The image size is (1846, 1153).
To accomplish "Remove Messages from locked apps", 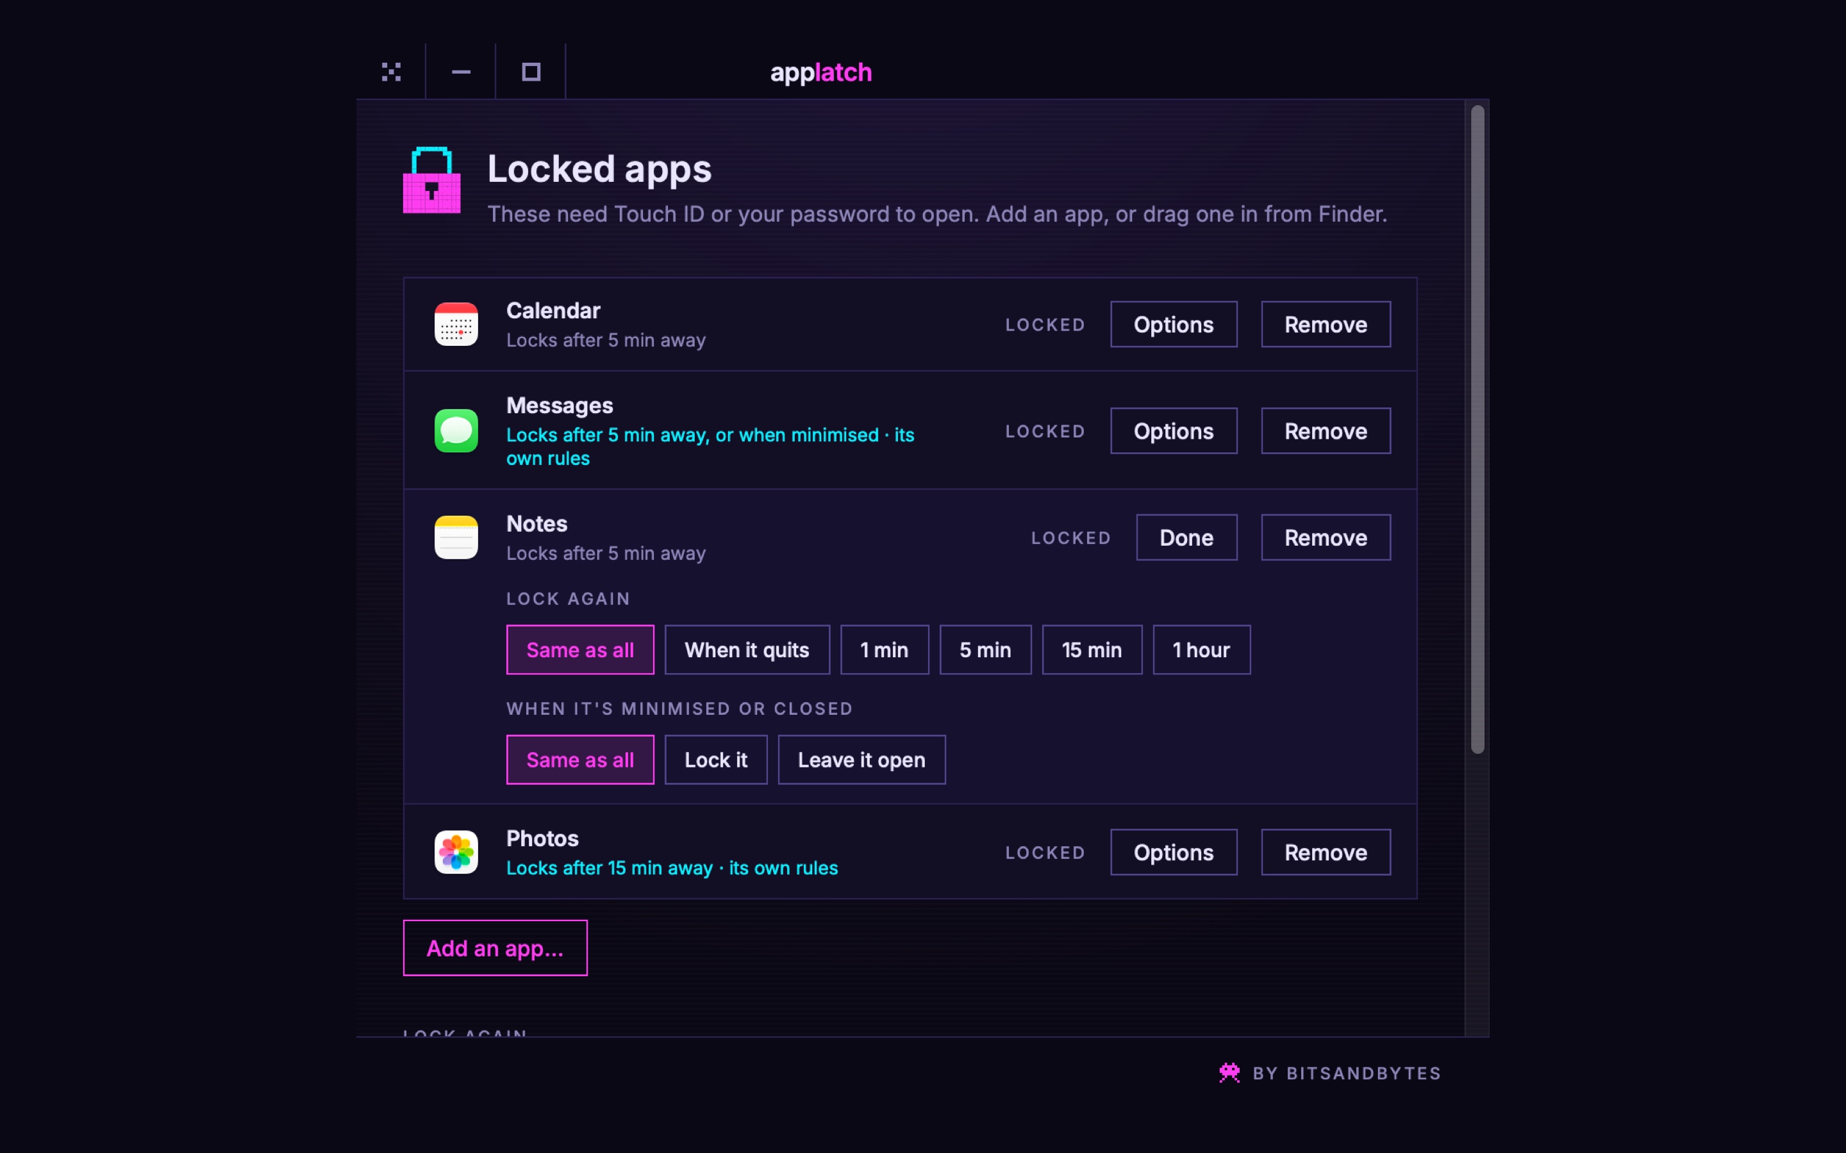I will click(x=1326, y=431).
